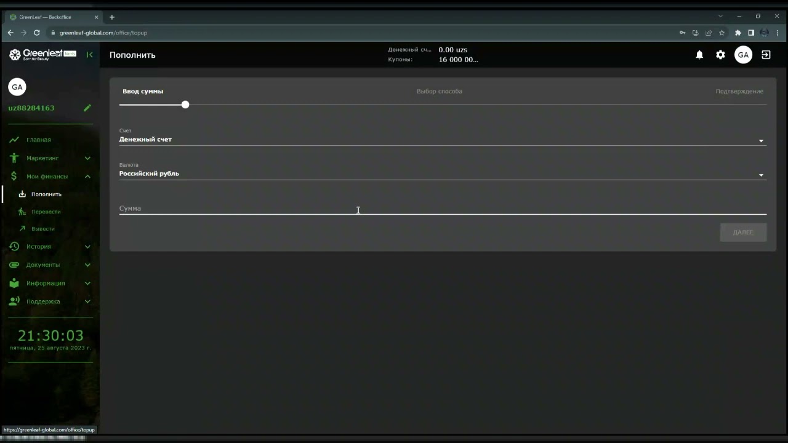Click the Greenleaf logo

[42, 55]
